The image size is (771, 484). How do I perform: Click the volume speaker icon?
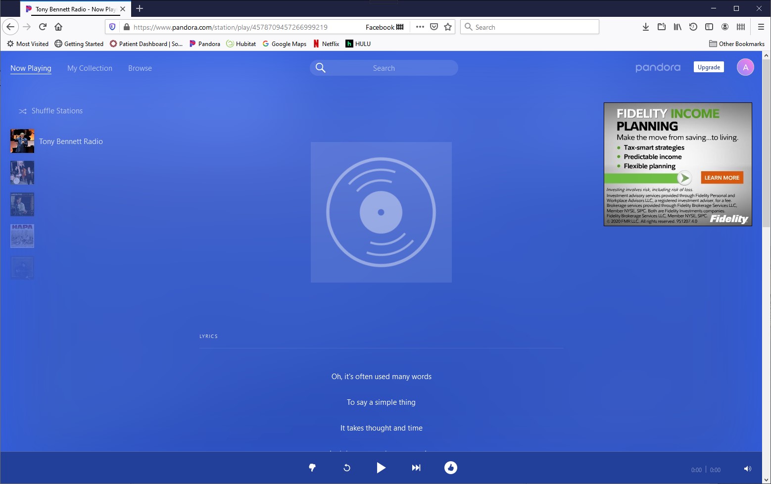click(x=748, y=468)
